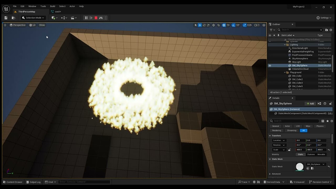The image size is (336, 189).
Task: Set Mobility to Movable
Action: click(x=321, y=154)
